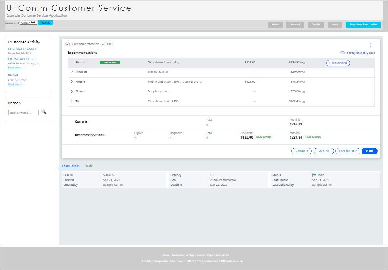This screenshot has height=270, width=388.
Task: Click the Identify button
Action: (45, 23)
